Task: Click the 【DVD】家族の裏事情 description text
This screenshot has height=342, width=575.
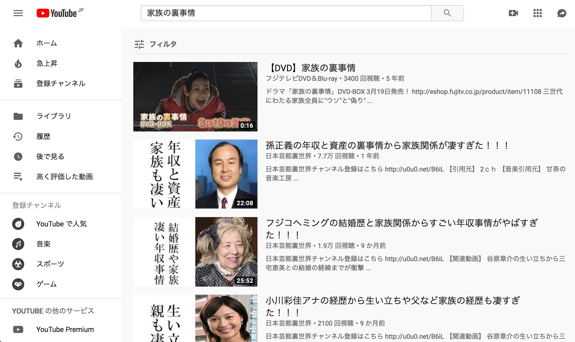Action: (x=414, y=96)
